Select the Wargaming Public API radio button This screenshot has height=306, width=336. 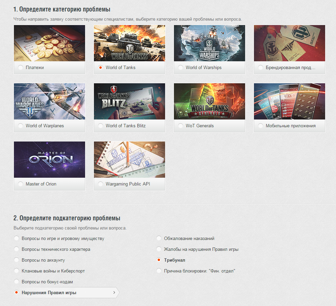[100, 184]
